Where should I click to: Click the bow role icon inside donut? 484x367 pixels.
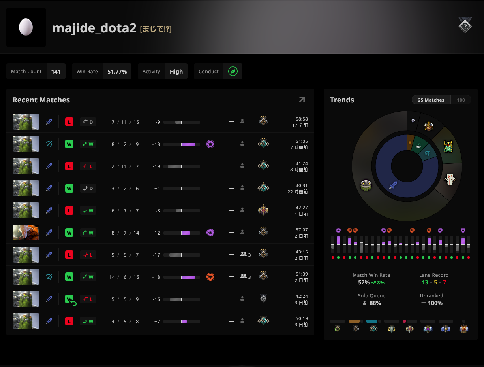point(427,153)
